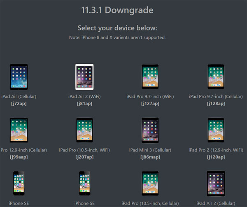Select the iPad Pro 12.9-inch (Cellular) device image
The image size is (247, 207).
(x=19, y=130)
